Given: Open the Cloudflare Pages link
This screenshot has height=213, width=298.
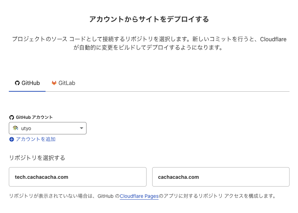Looking at the screenshot, I should pos(139,196).
